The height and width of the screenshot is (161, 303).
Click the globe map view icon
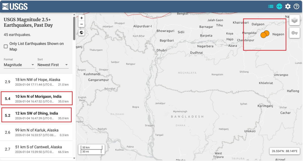click(279, 6)
